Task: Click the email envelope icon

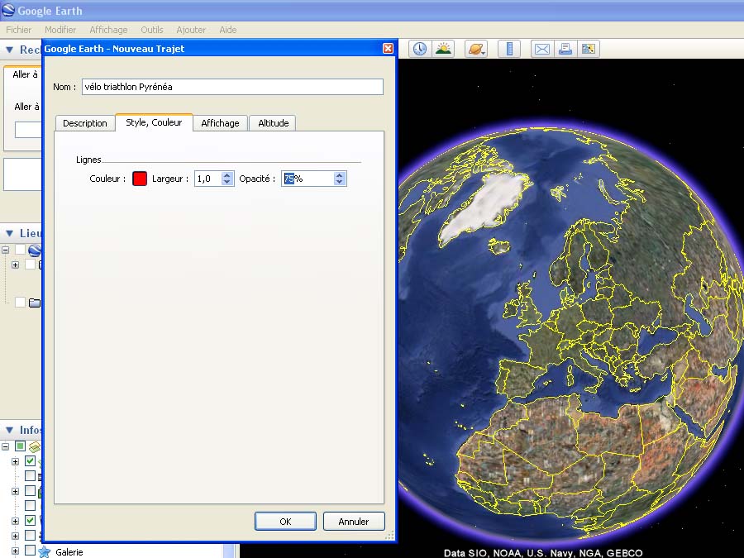Action: pyautogui.click(x=541, y=49)
